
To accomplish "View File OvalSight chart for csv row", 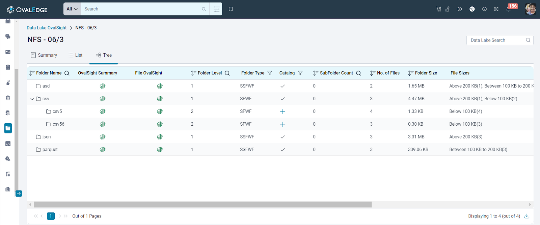I will click(160, 99).
